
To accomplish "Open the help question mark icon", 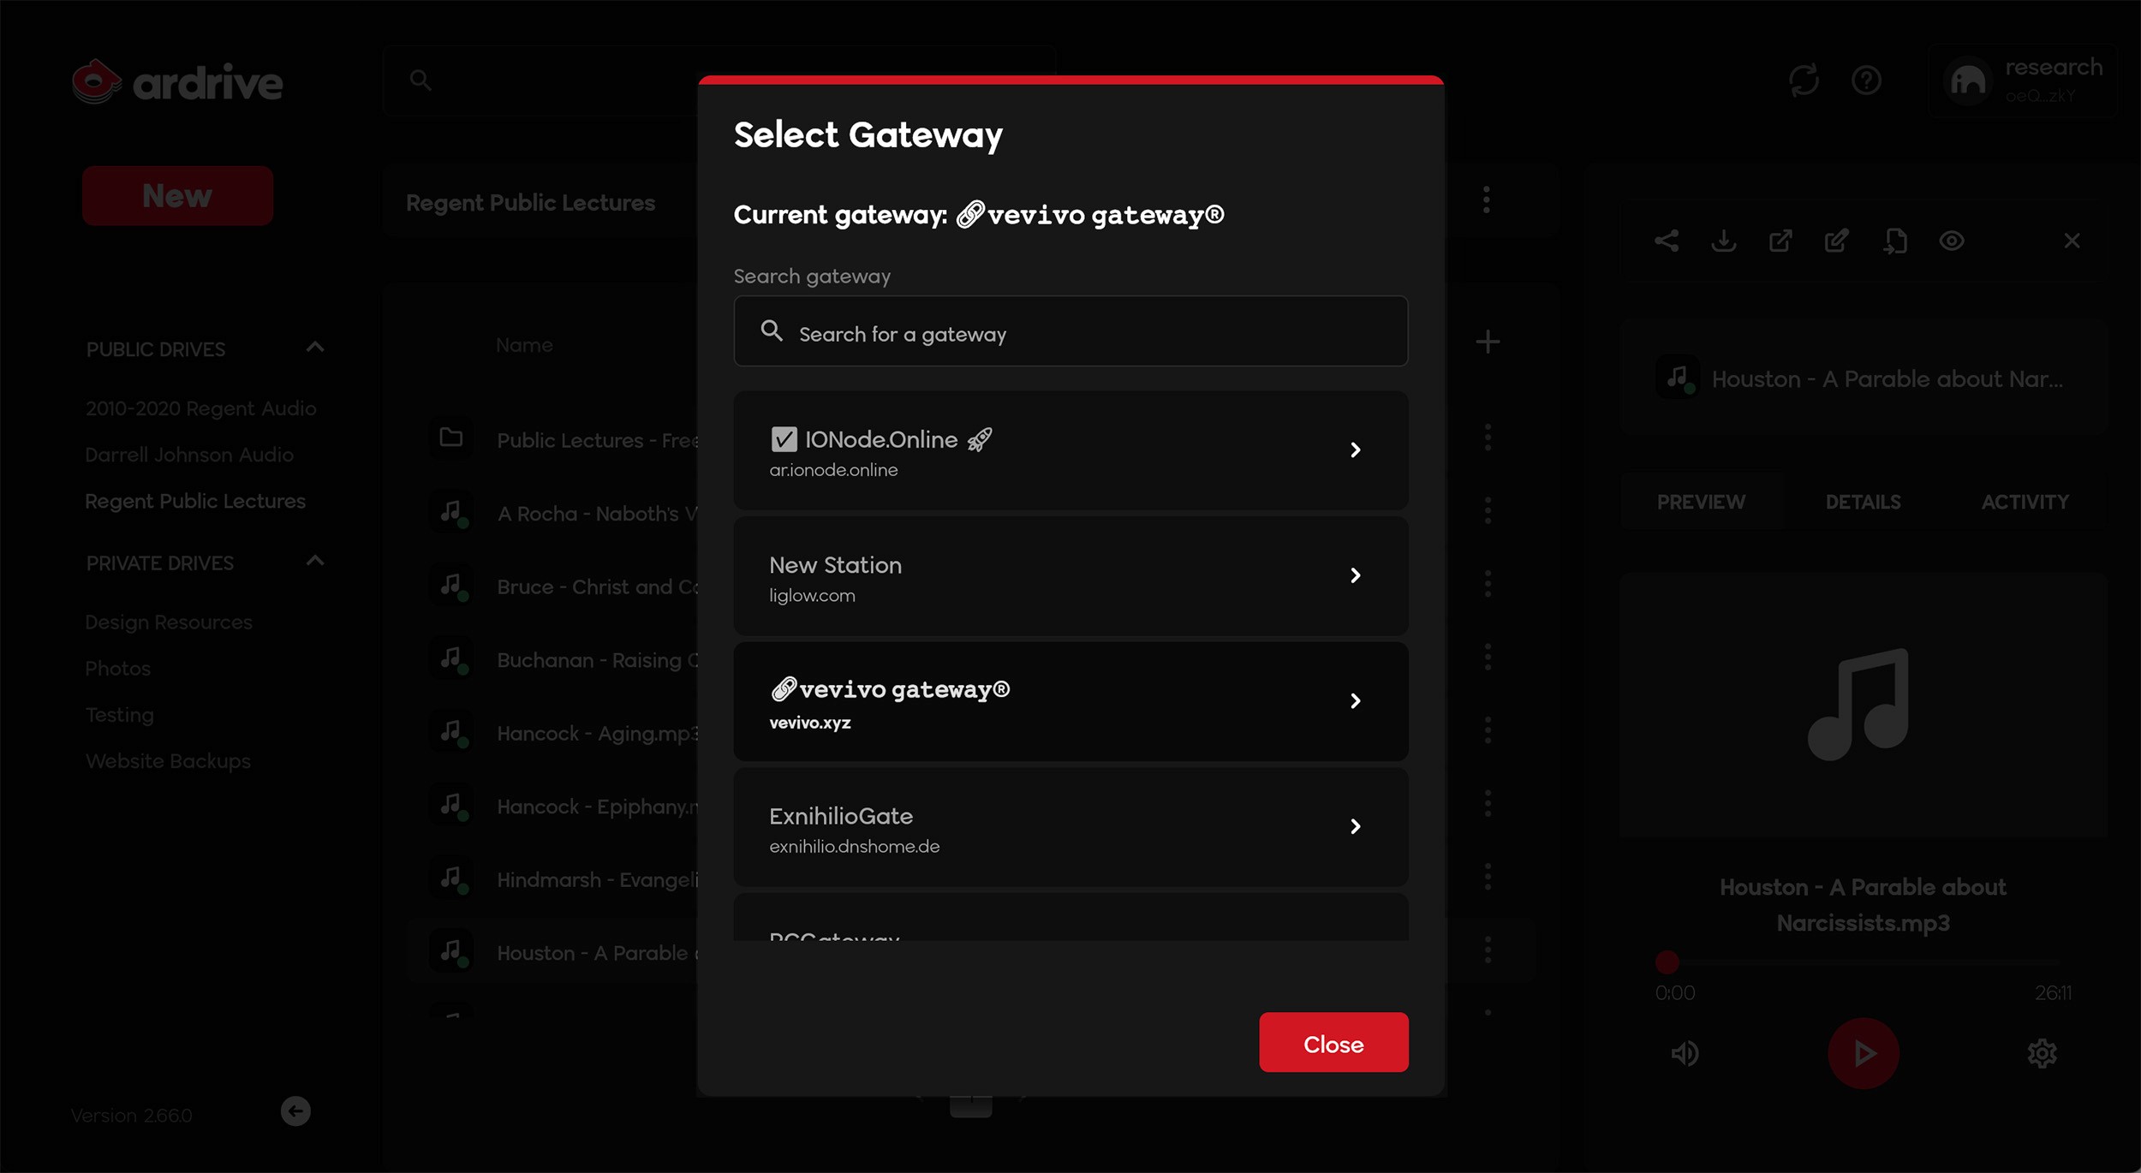I will tap(1866, 80).
